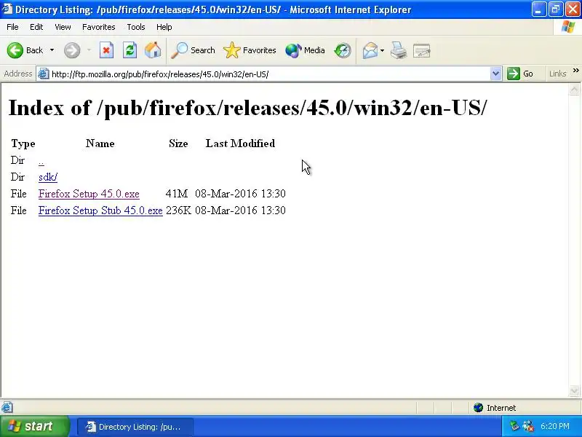This screenshot has width=582, height=437.
Task: Open the sdk/ directory link
Action: click(48, 177)
